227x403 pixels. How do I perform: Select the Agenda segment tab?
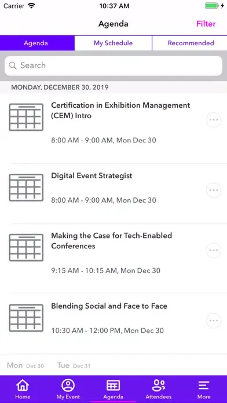click(x=37, y=43)
